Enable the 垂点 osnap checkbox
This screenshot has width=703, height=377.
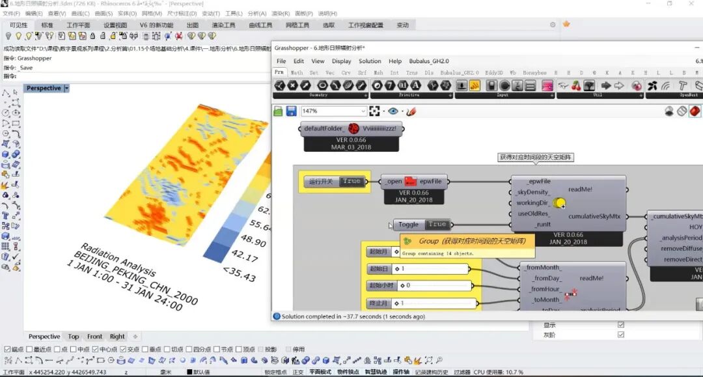pos(145,349)
